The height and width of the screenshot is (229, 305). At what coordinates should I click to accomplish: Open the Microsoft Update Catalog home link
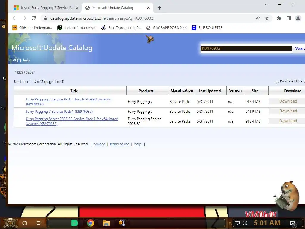tap(52, 48)
